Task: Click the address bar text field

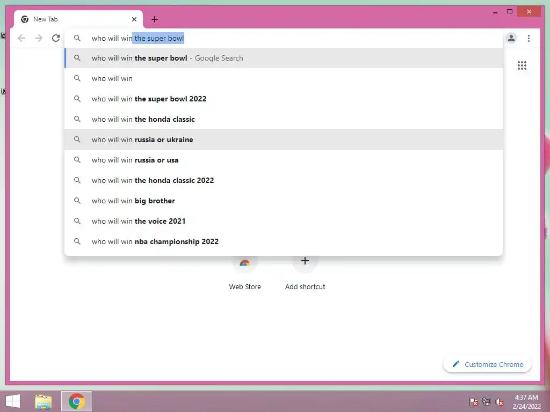Action: pos(284,38)
